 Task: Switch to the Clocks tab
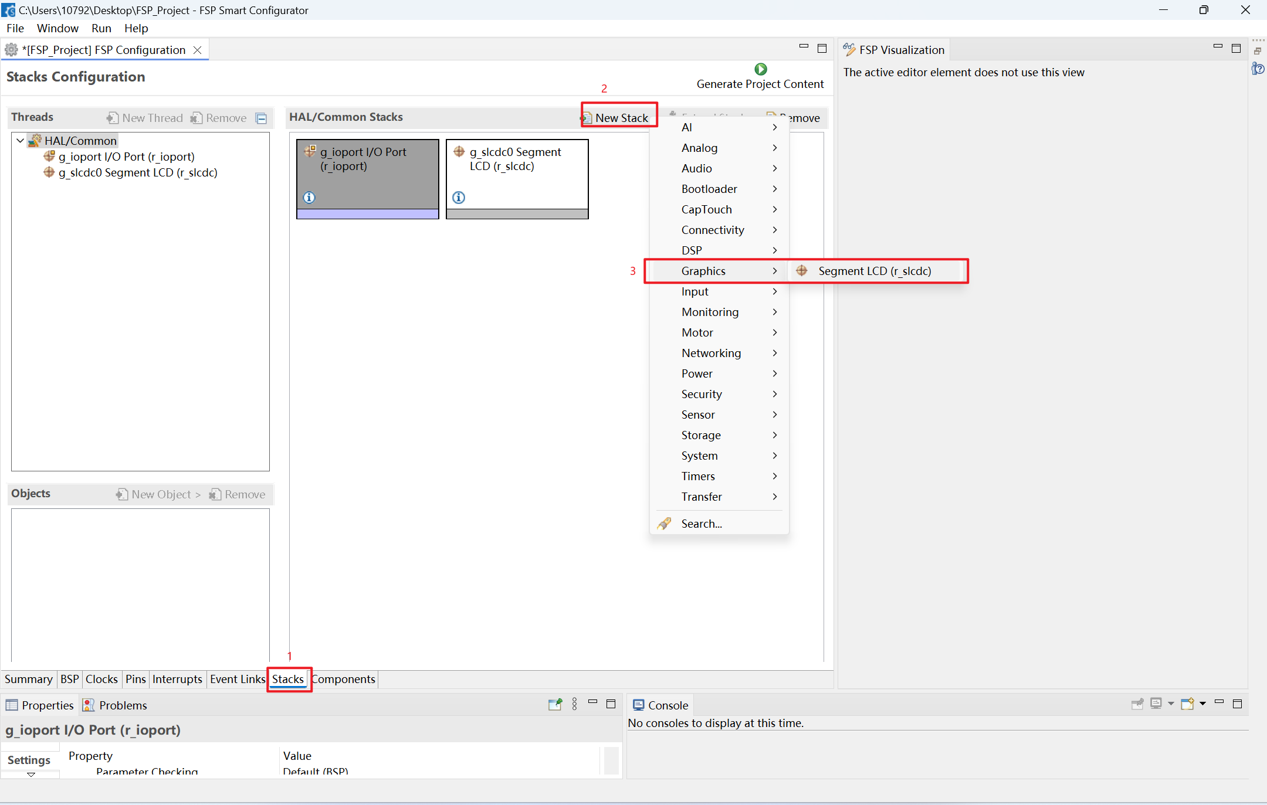[x=101, y=679]
